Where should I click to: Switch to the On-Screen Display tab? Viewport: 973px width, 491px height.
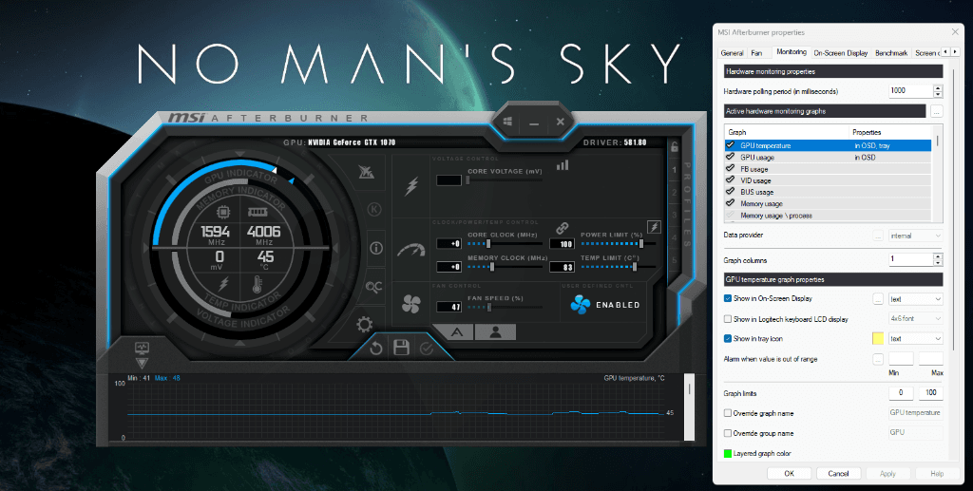coord(840,53)
